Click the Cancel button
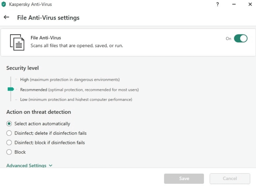Image resolution: width=256 pixels, height=187 pixels. [x=230, y=179]
